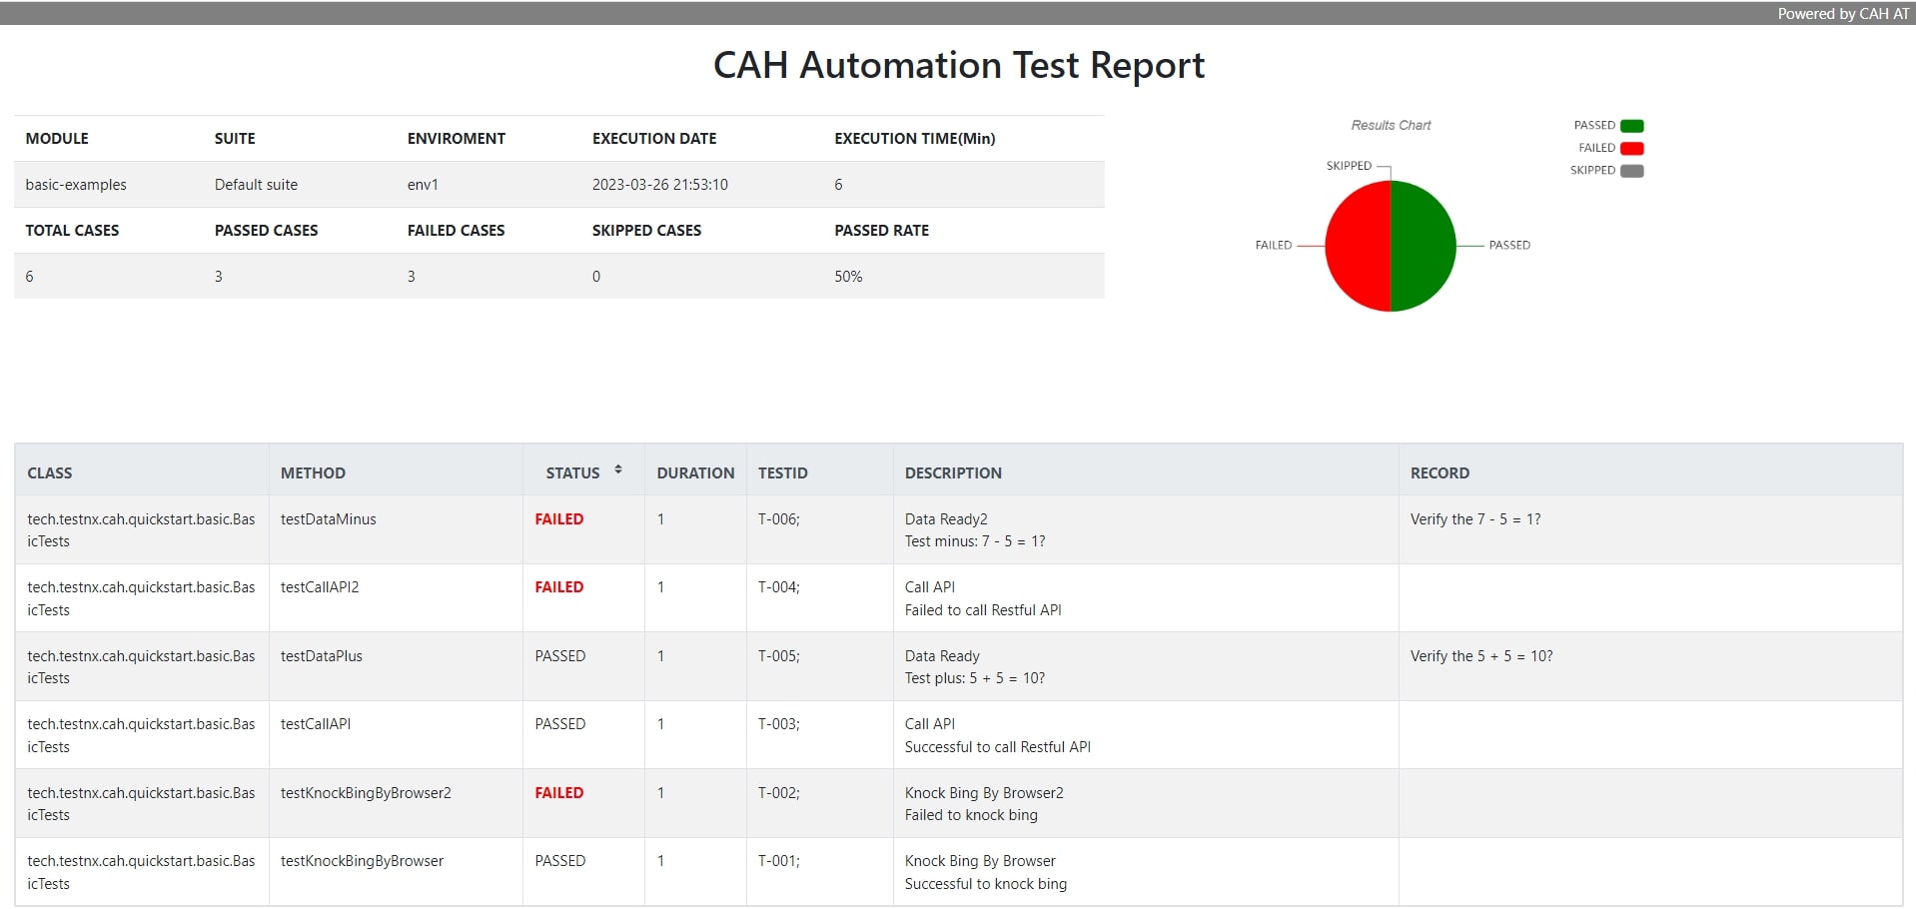
Task: Select the red FAILED slice in pie chart
Action: pos(1357,245)
